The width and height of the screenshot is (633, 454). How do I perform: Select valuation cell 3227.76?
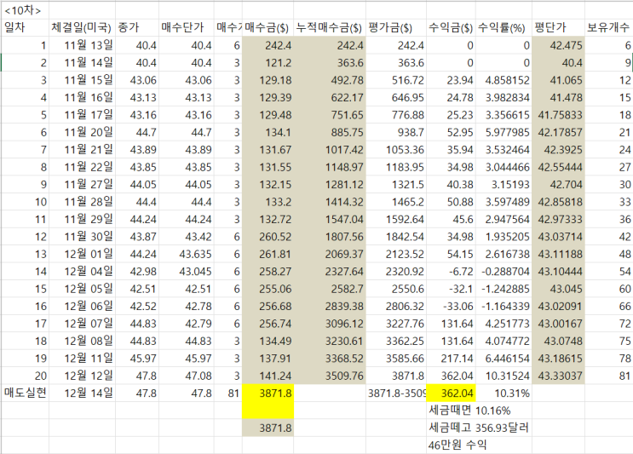(396, 324)
